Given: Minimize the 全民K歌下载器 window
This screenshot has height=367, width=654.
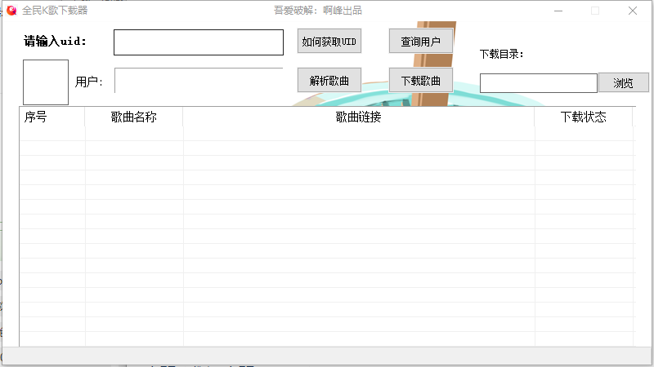Looking at the screenshot, I should 558,11.
